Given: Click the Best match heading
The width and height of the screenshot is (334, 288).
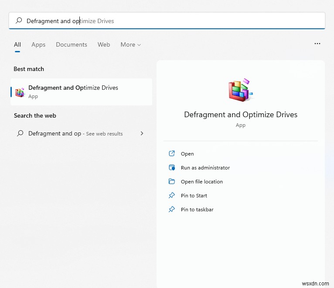Looking at the screenshot, I should [29, 69].
